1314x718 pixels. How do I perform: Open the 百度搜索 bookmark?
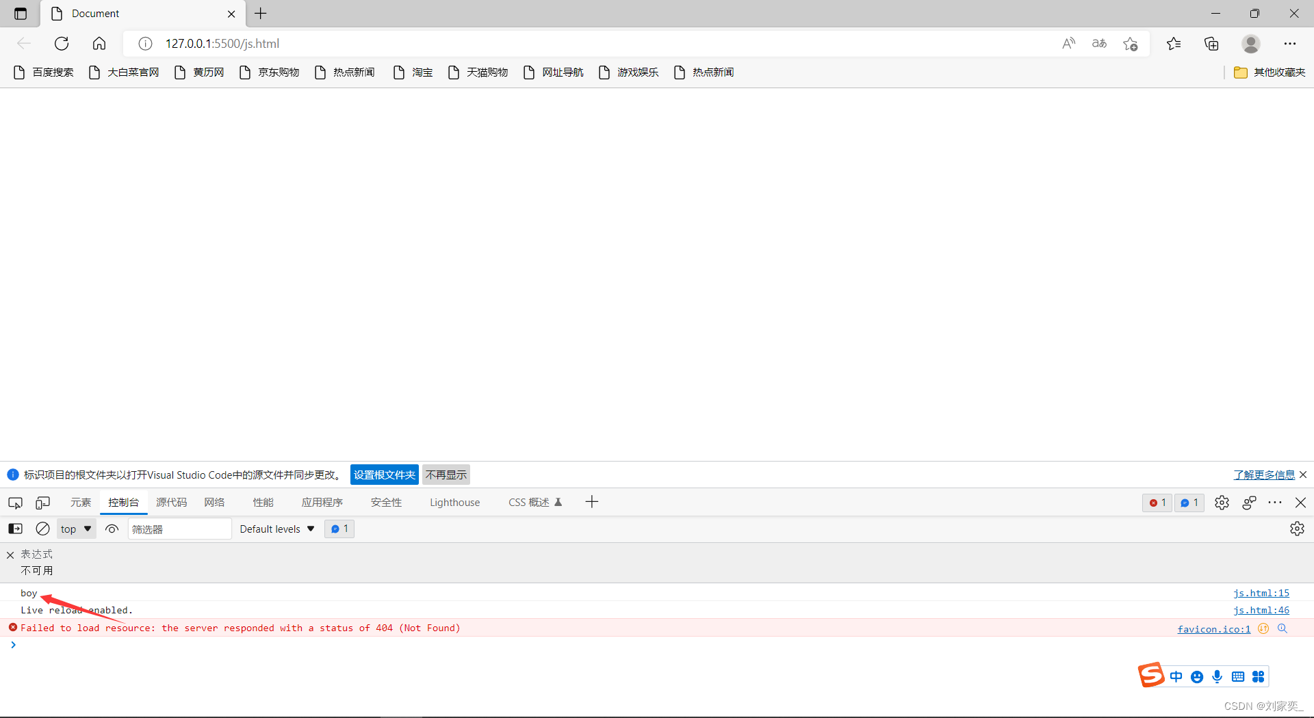pyautogui.click(x=44, y=72)
